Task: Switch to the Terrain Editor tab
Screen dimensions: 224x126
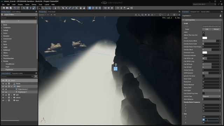Action: [x=205, y=12]
